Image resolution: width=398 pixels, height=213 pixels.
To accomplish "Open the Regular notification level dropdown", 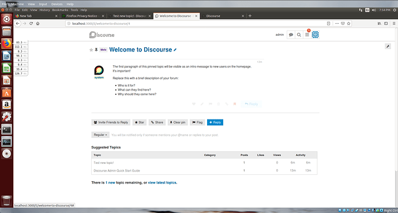I will point(100,135).
